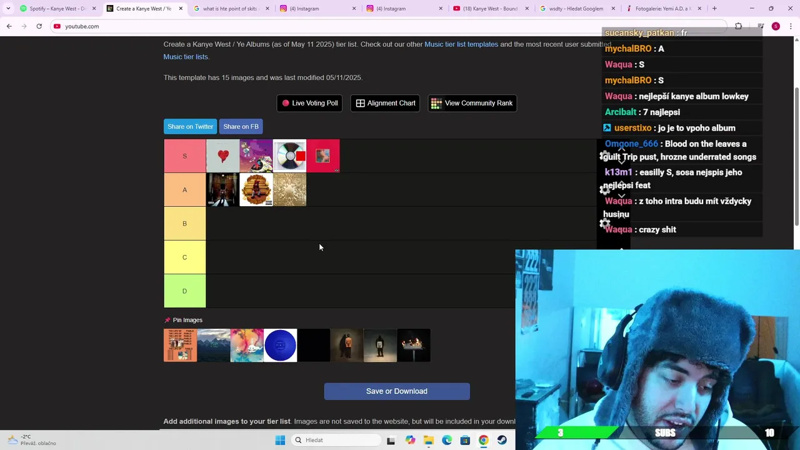This screenshot has width=800, height=450.
Task: Share the tier list on FB
Action: [x=241, y=126]
